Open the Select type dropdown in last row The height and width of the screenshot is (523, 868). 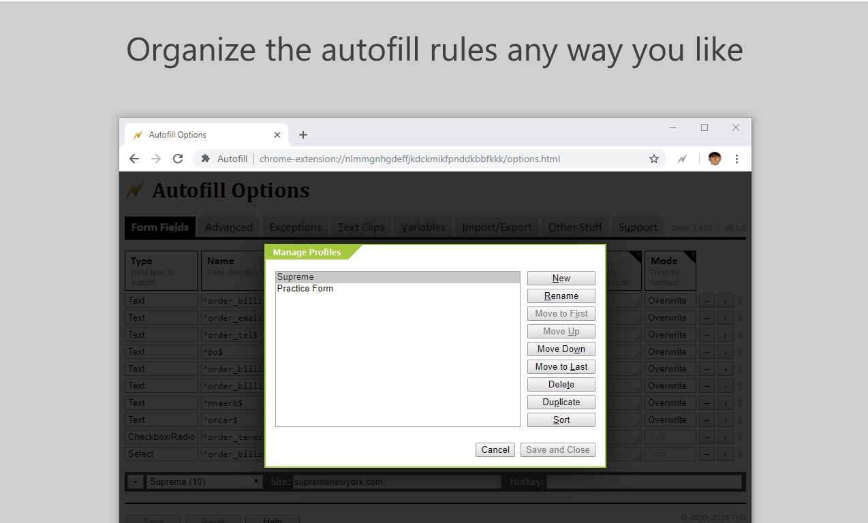click(162, 454)
